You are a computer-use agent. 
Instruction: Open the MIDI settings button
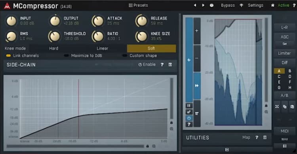coord(284,131)
